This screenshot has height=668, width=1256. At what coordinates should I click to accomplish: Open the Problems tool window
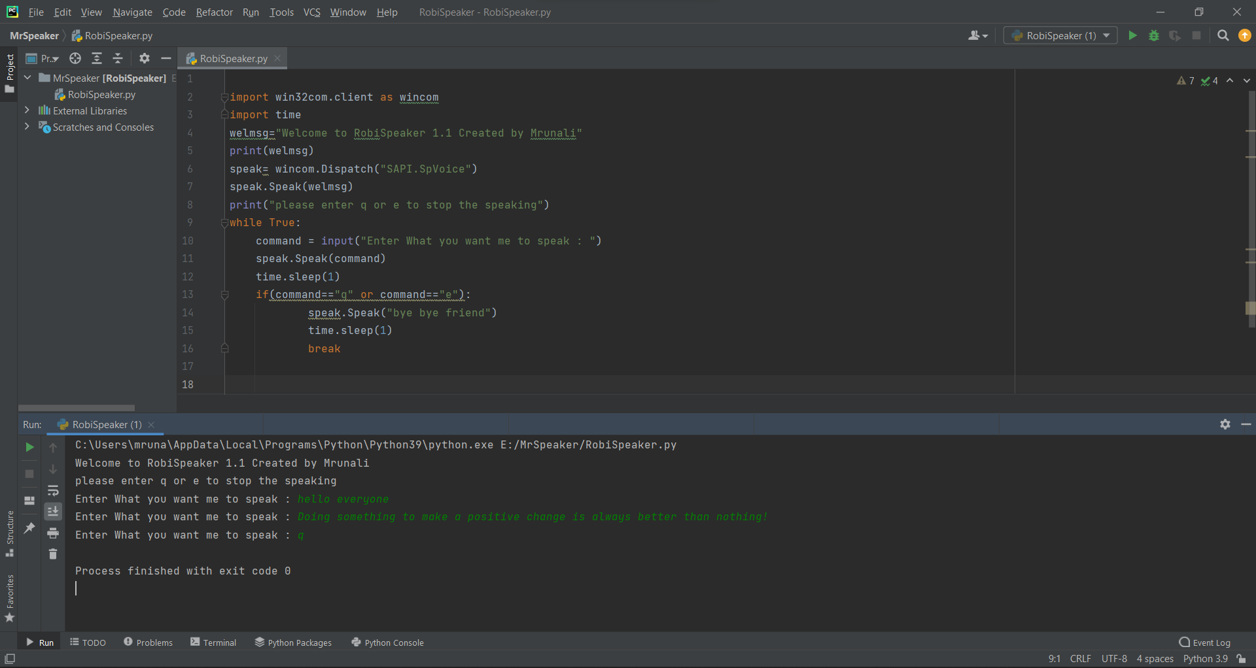tap(148, 643)
